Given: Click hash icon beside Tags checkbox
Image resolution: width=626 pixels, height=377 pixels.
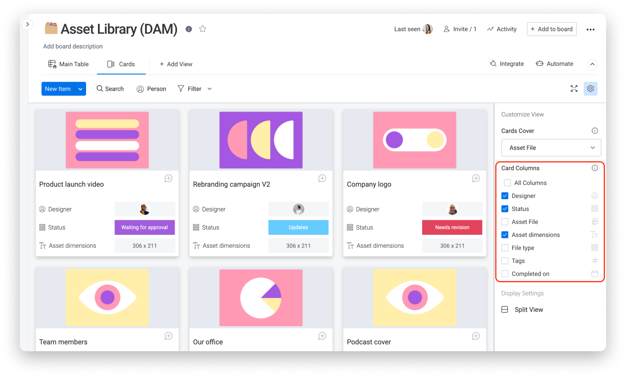Looking at the screenshot, I should coord(595,260).
